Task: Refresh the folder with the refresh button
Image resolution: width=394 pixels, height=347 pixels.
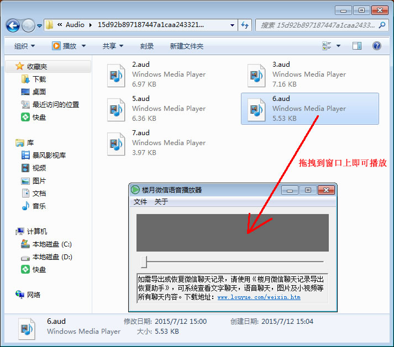Action: [245, 25]
